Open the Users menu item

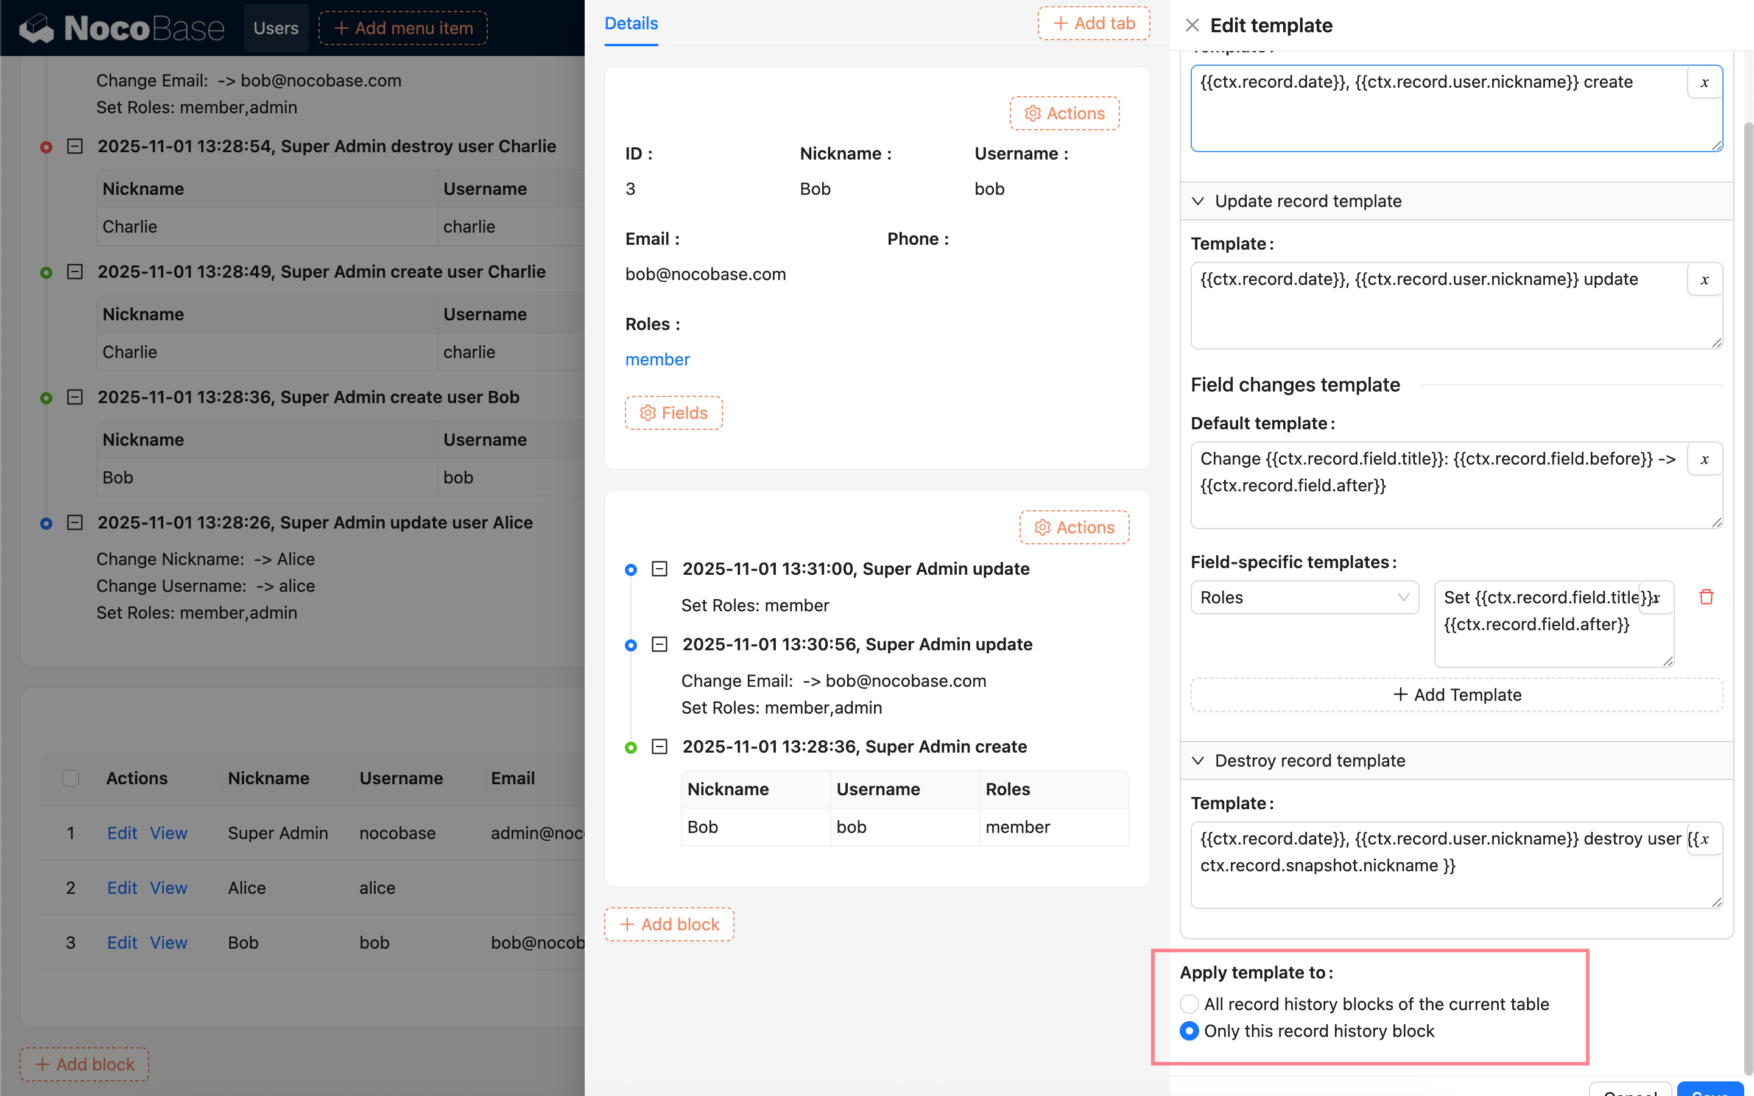tap(275, 28)
